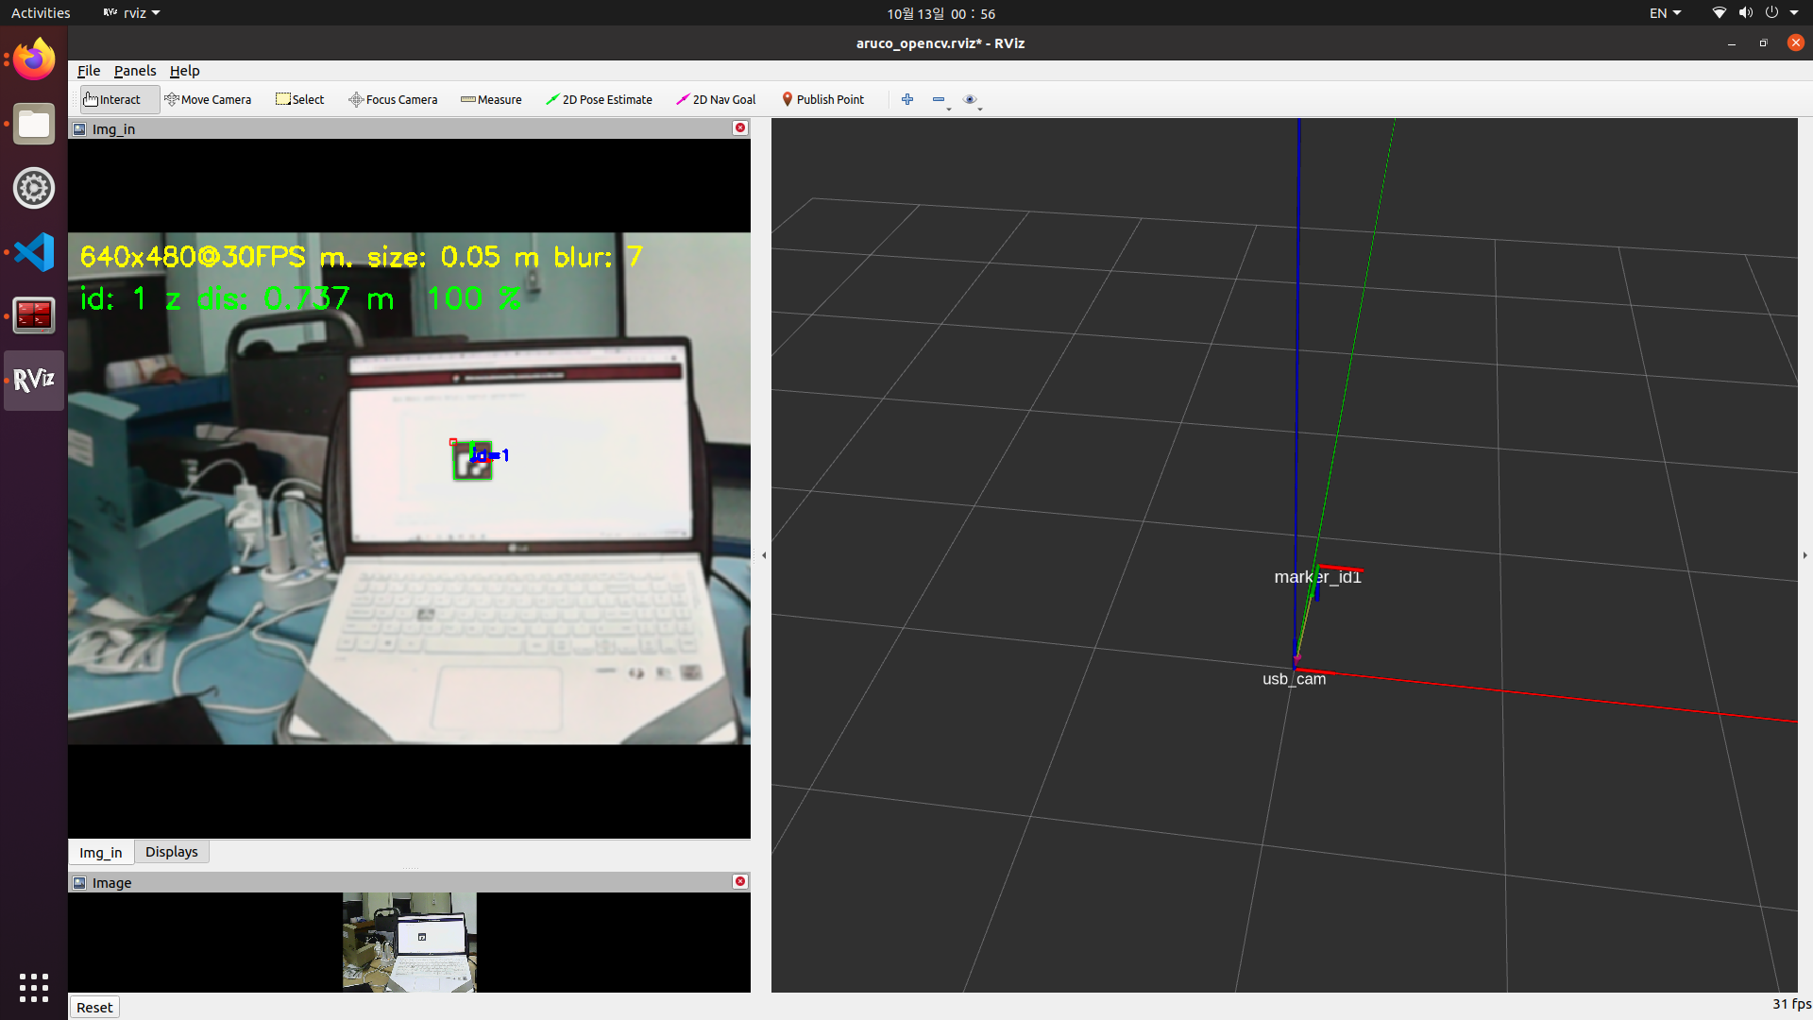
Task: Switch to the Displays tab
Action: point(171,852)
